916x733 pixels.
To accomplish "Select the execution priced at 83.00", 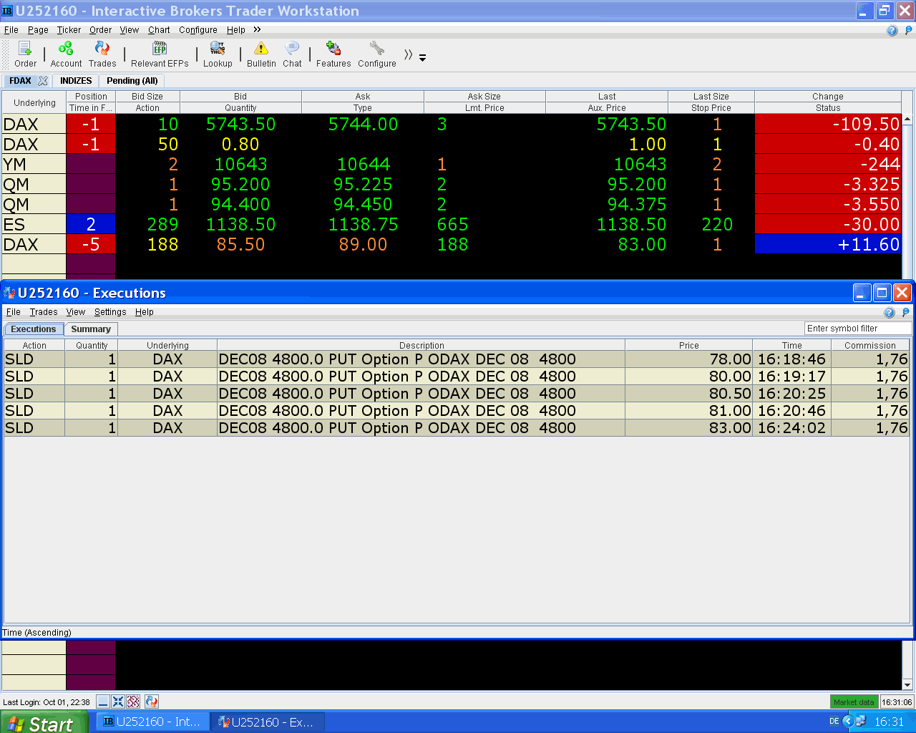I will [457, 428].
